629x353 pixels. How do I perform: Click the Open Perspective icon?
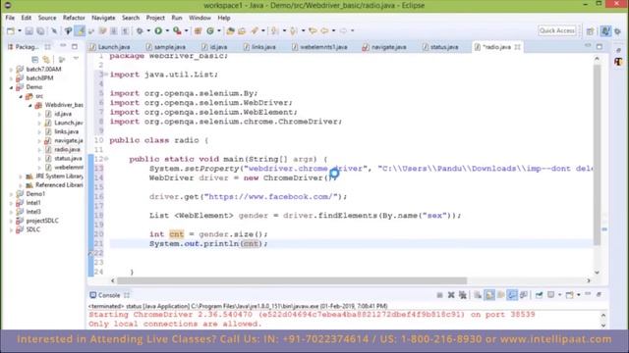pyautogui.click(x=590, y=30)
